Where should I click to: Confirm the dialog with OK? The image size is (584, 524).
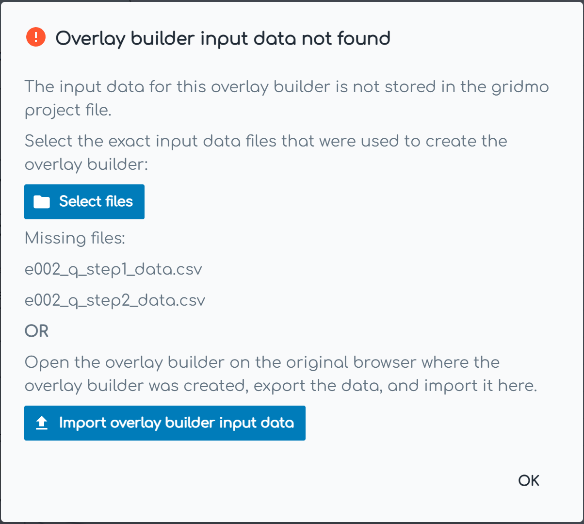point(529,480)
